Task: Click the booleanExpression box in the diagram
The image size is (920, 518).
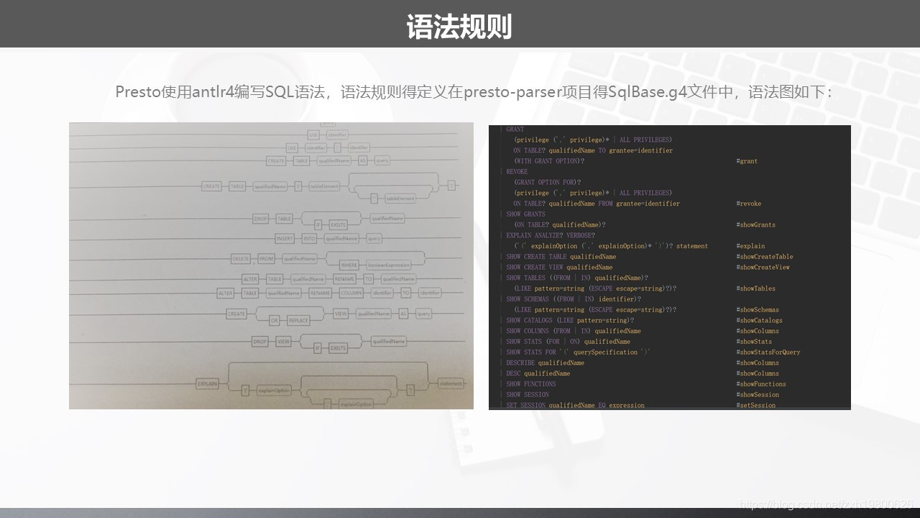Action: (388, 265)
